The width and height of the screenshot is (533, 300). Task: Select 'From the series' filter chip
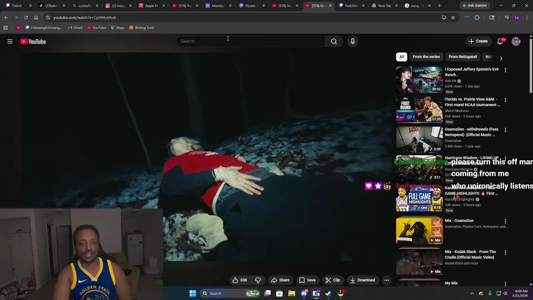pos(426,57)
